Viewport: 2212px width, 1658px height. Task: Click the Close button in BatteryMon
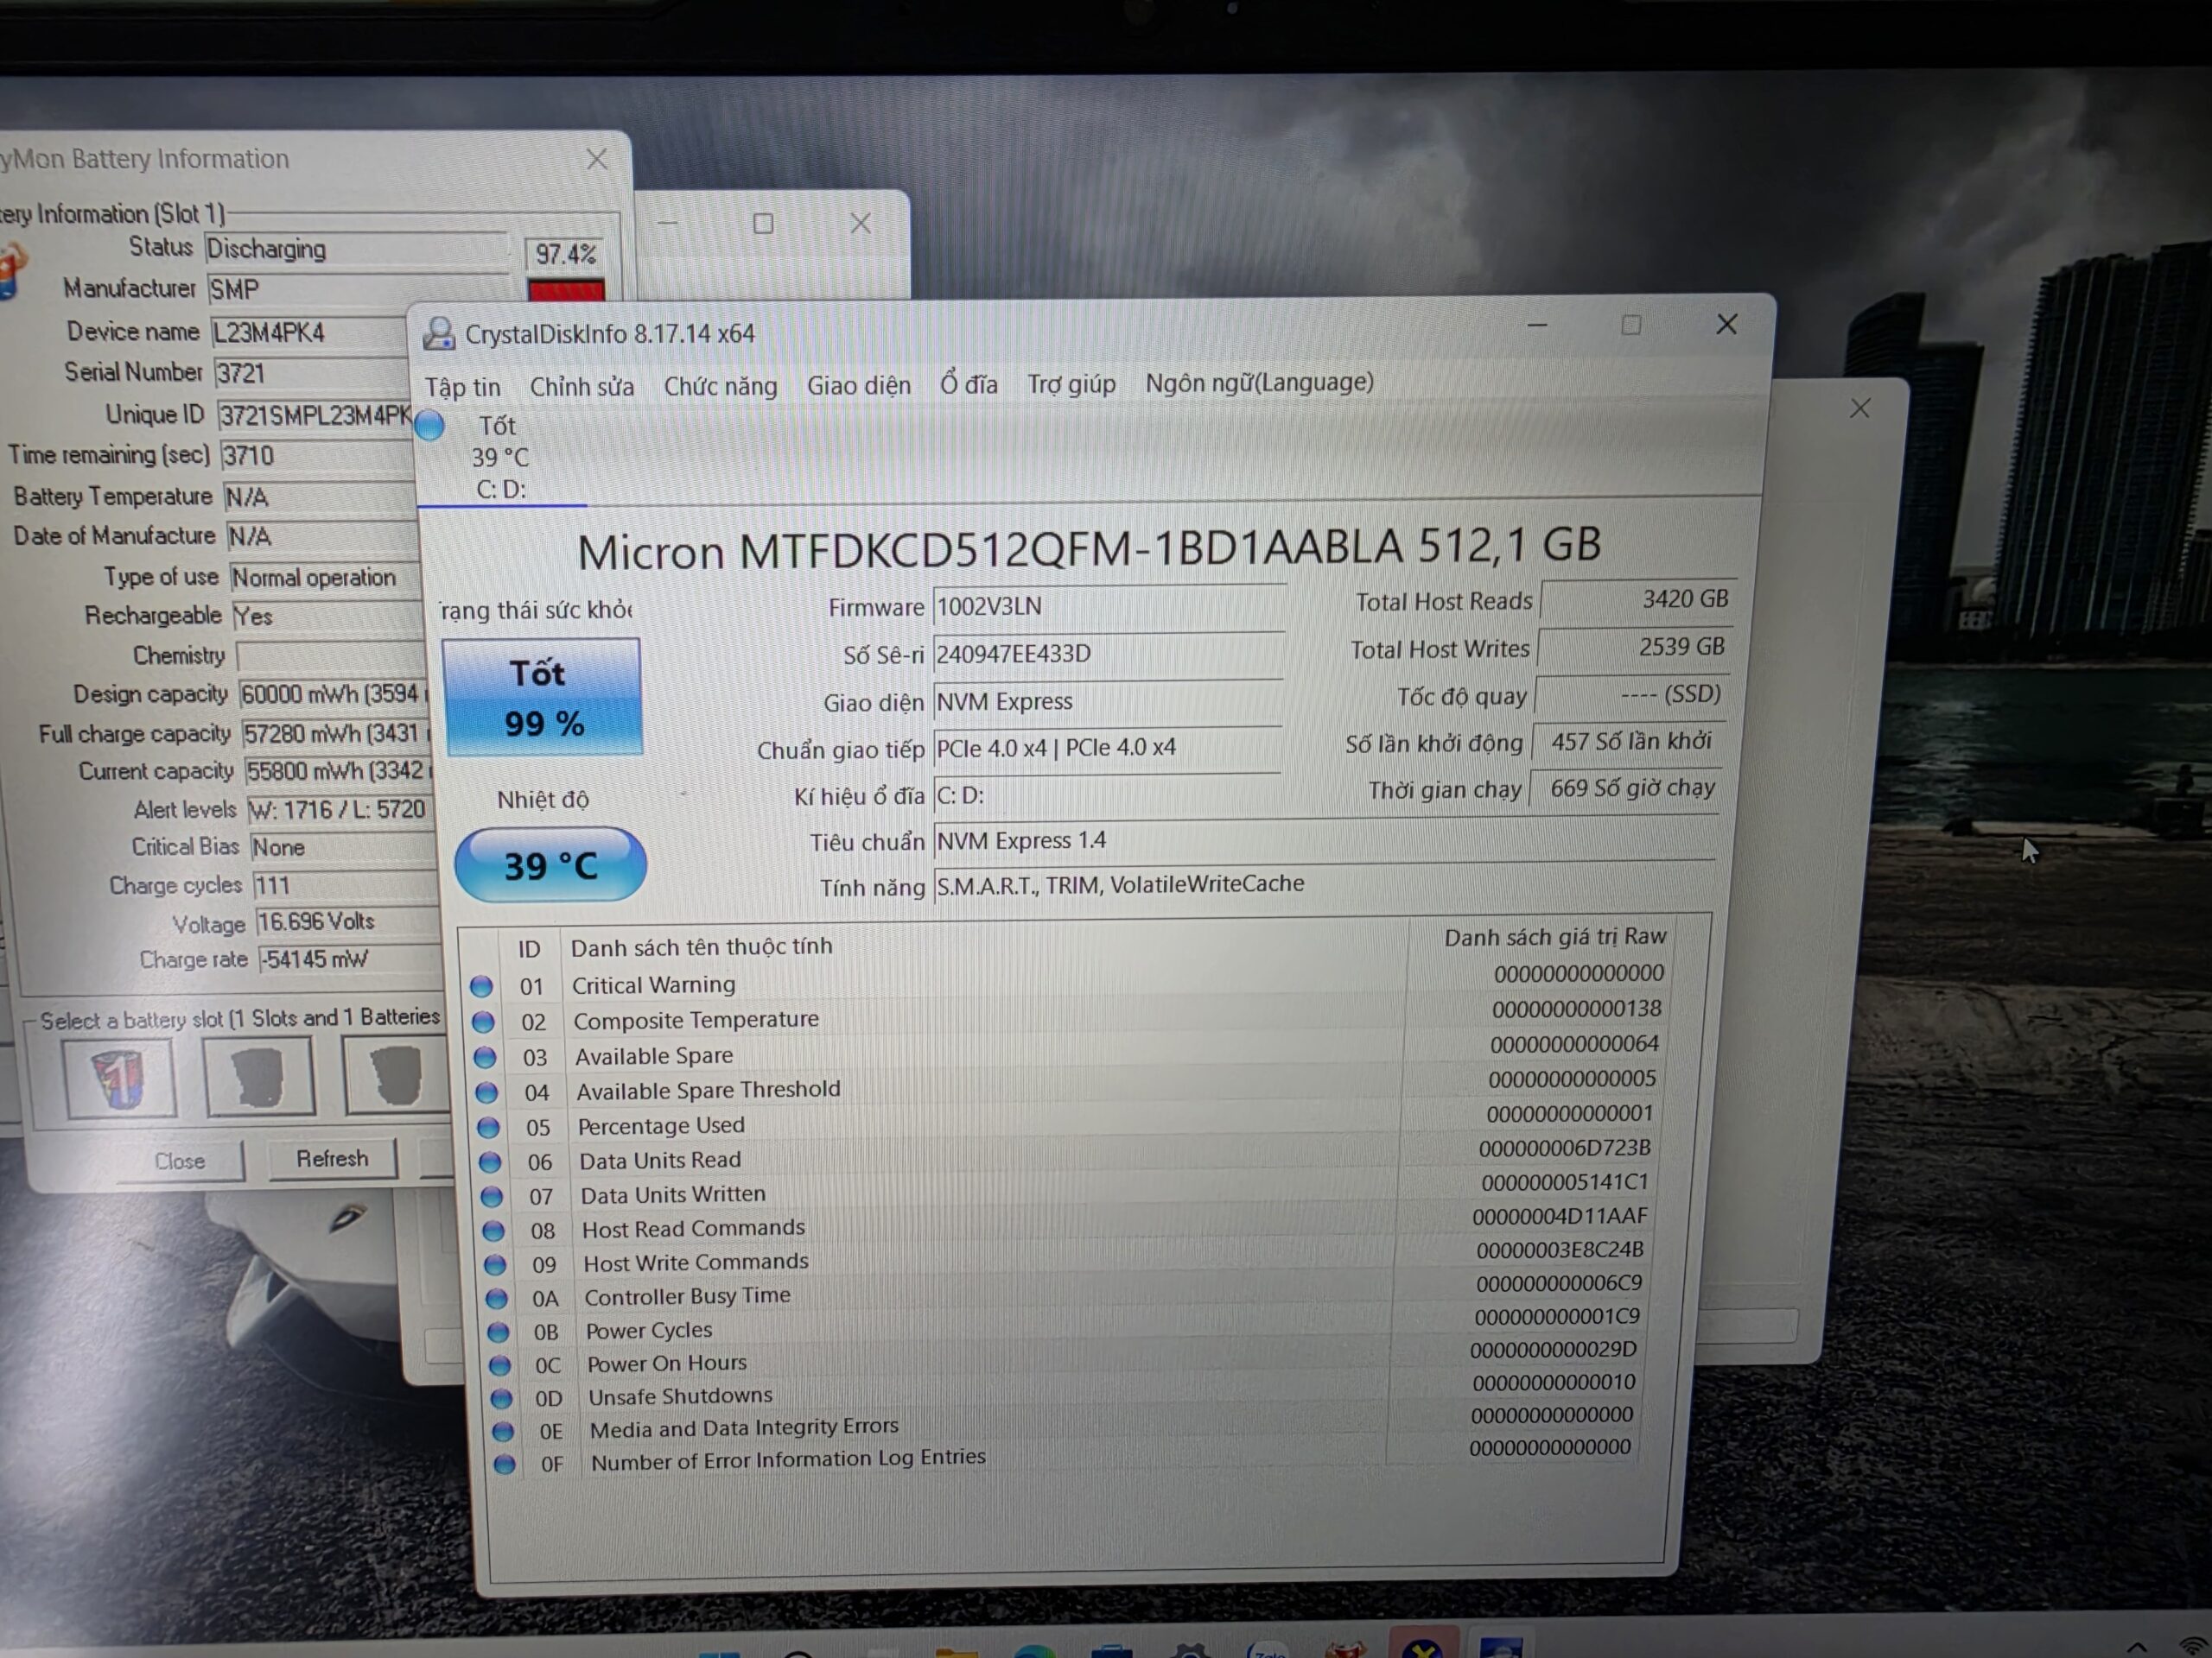[180, 1161]
